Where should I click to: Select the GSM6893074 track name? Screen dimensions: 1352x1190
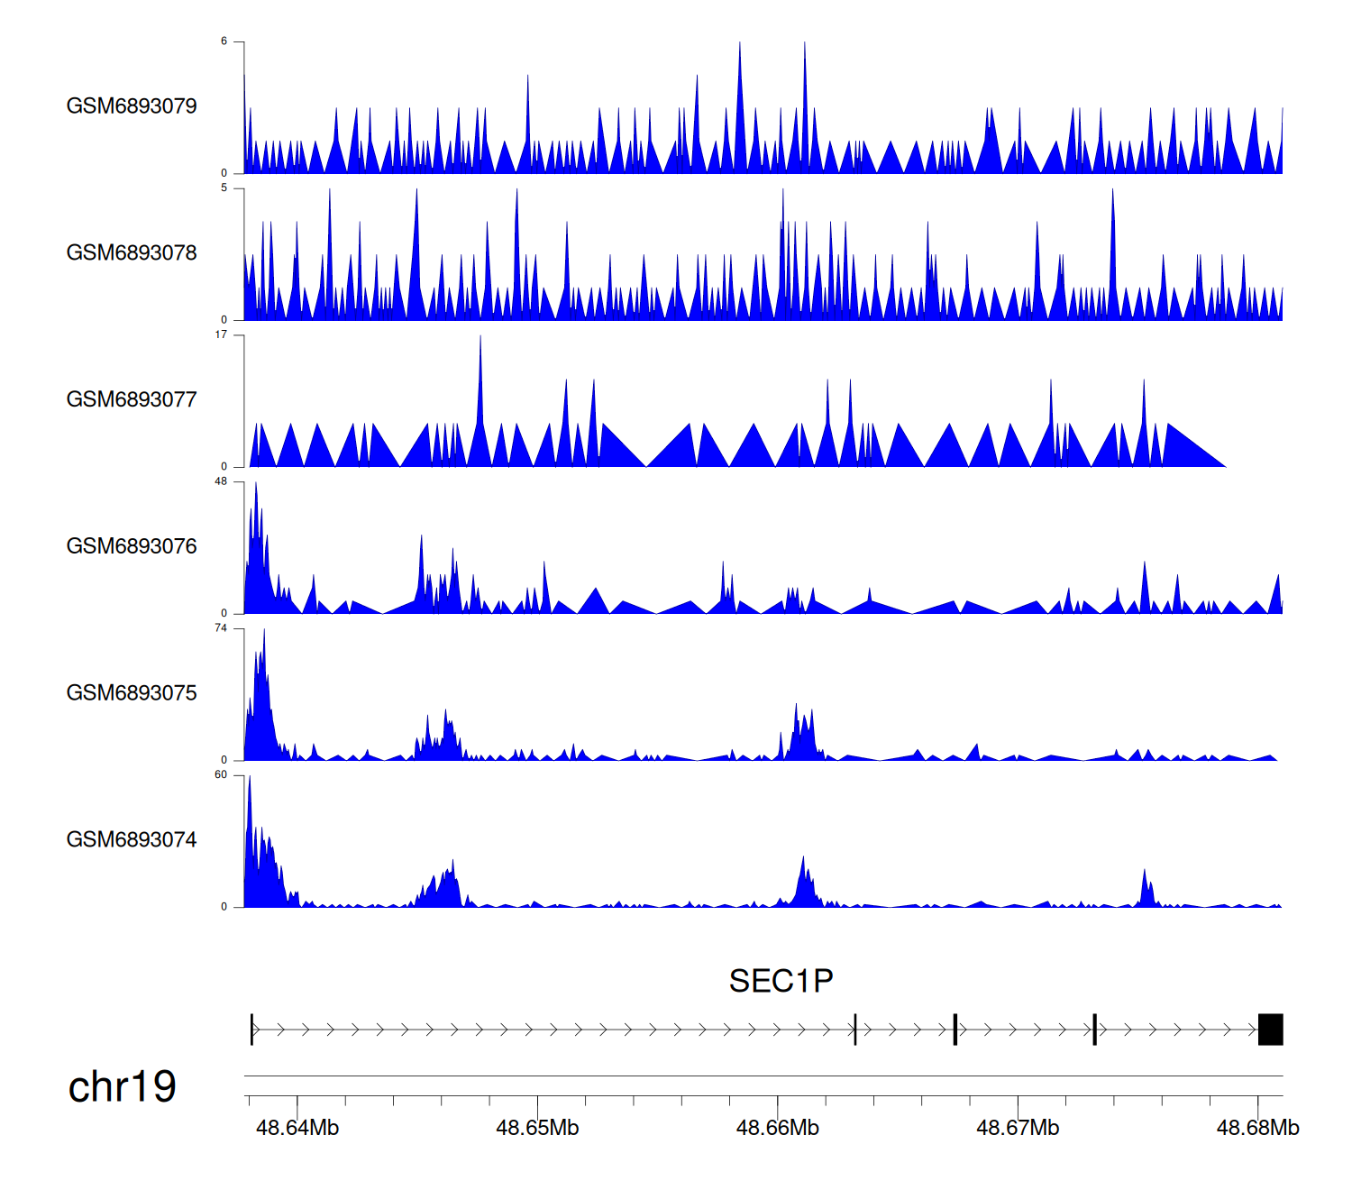tap(132, 840)
